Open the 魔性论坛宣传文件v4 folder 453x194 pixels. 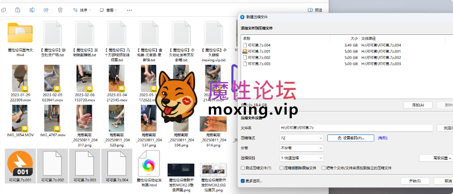(x=20, y=32)
